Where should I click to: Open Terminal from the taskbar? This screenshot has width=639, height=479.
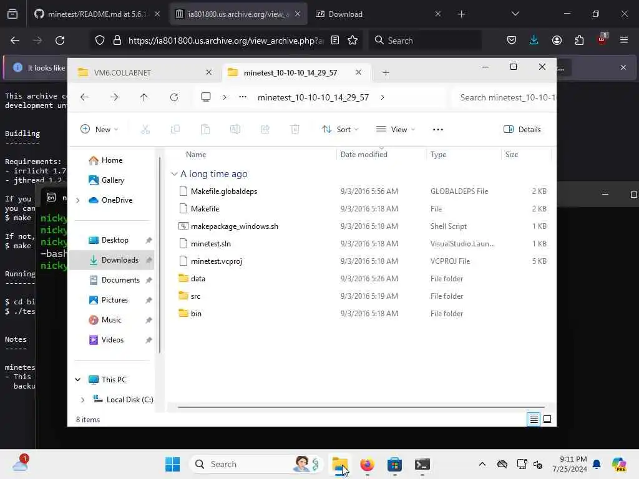[422, 464]
